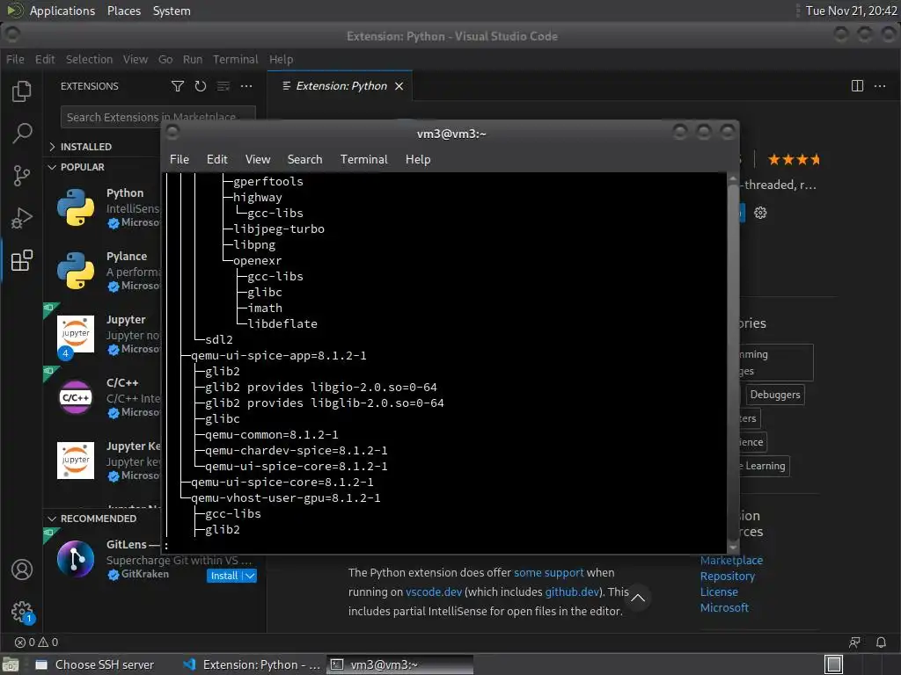Open the Marketplace resource link
Image resolution: width=901 pixels, height=675 pixels.
coord(731,560)
